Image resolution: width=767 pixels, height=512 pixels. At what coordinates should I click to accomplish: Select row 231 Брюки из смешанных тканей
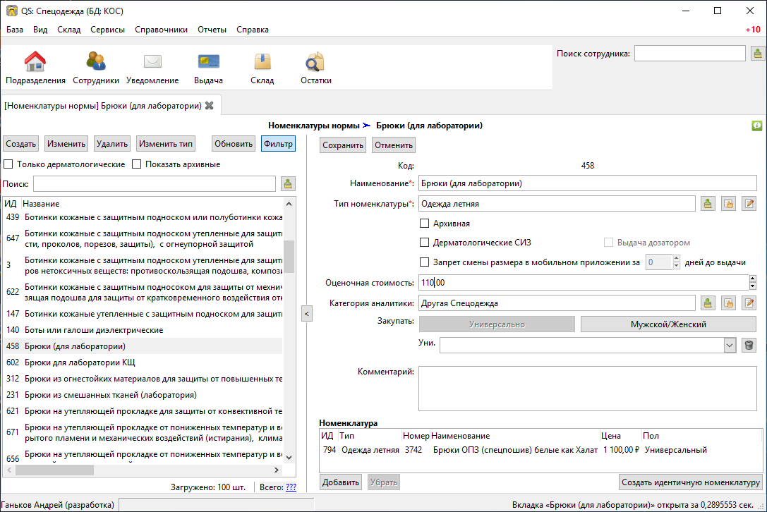143,395
